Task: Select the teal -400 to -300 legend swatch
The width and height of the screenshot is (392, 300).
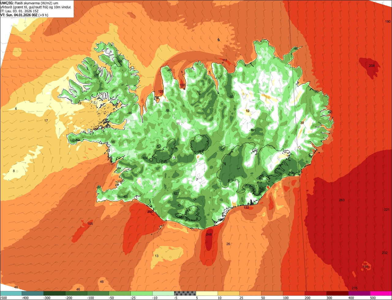Action: 32,293
